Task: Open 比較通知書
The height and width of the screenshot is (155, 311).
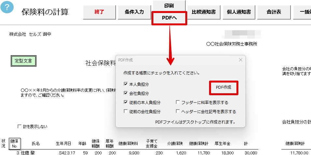Action: 204,12
